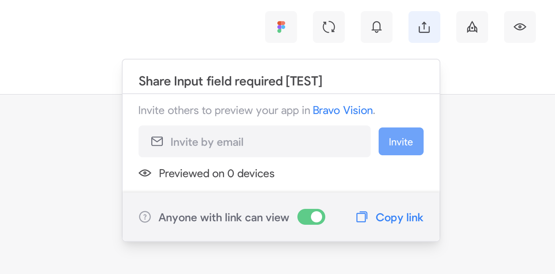Screen dimensions: 555x274
Task: Click the Invite others to preview description text
Action: tap(224, 110)
